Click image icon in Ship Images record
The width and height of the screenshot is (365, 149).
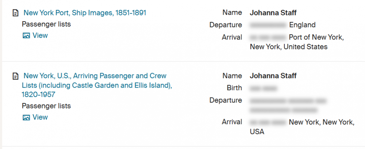coord(26,36)
